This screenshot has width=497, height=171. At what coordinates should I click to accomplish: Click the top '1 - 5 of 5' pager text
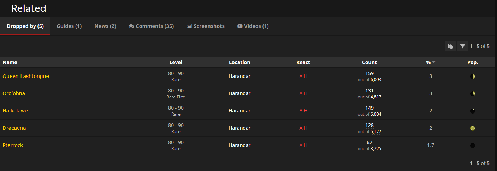(480, 46)
